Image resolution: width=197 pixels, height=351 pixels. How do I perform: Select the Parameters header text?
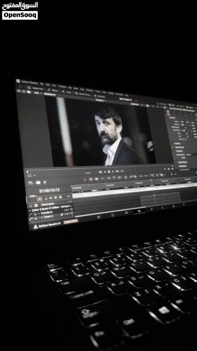pyautogui.click(x=48, y=204)
